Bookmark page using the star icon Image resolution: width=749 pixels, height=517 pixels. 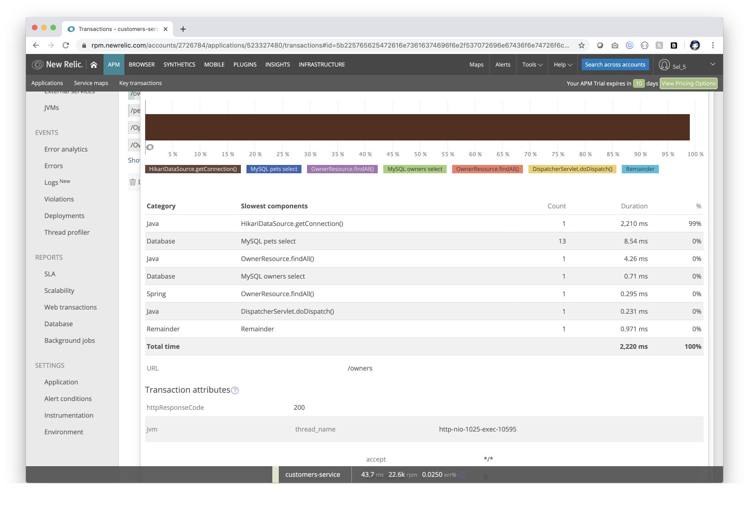[x=582, y=45]
